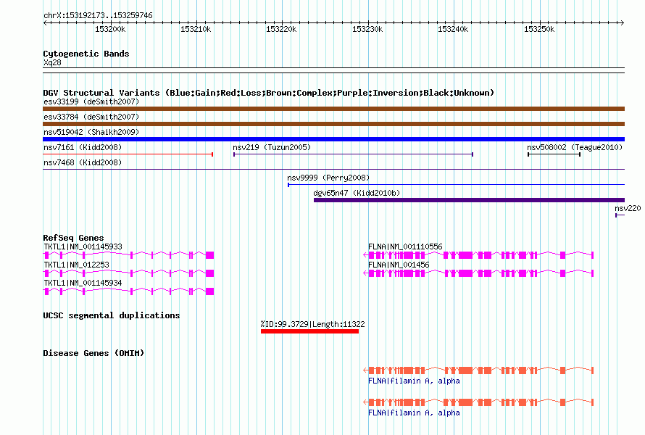Click the TKTL1|NM_012253 transcript label
Image resolution: width=645 pixels, height=435 pixels.
[77, 265]
